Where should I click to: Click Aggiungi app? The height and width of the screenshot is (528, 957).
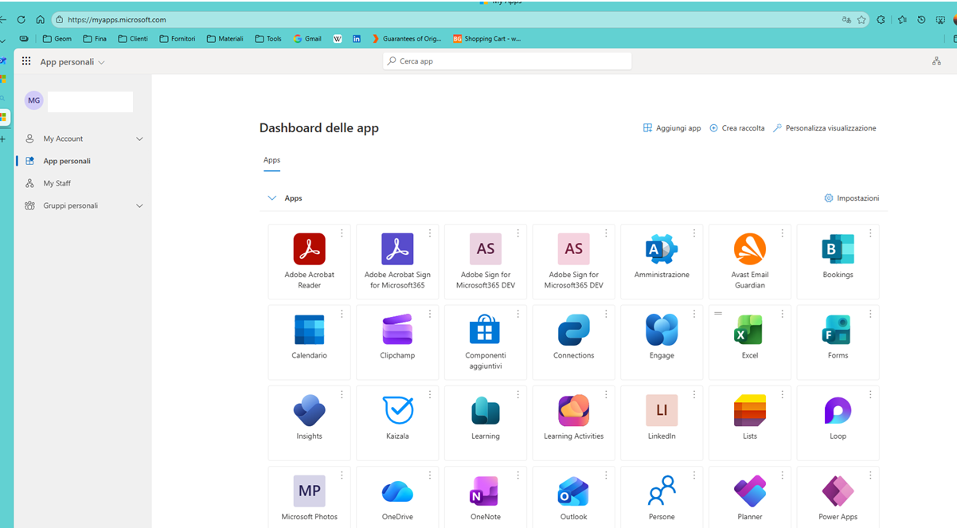click(x=672, y=128)
